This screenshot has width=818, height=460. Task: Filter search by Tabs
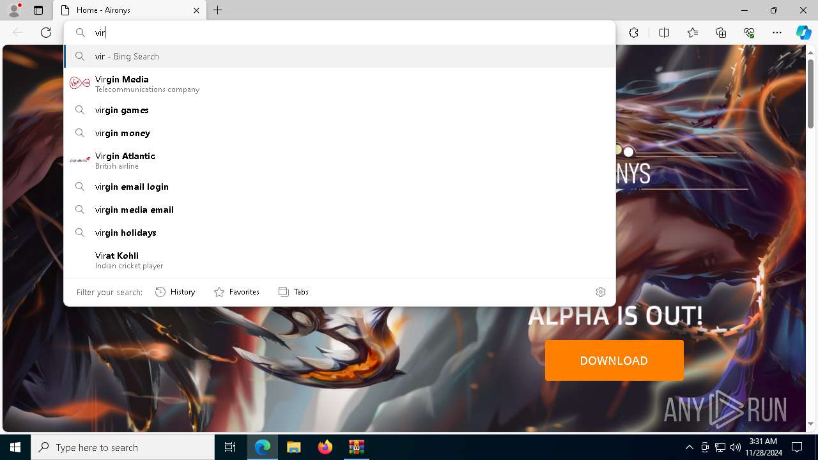point(293,292)
